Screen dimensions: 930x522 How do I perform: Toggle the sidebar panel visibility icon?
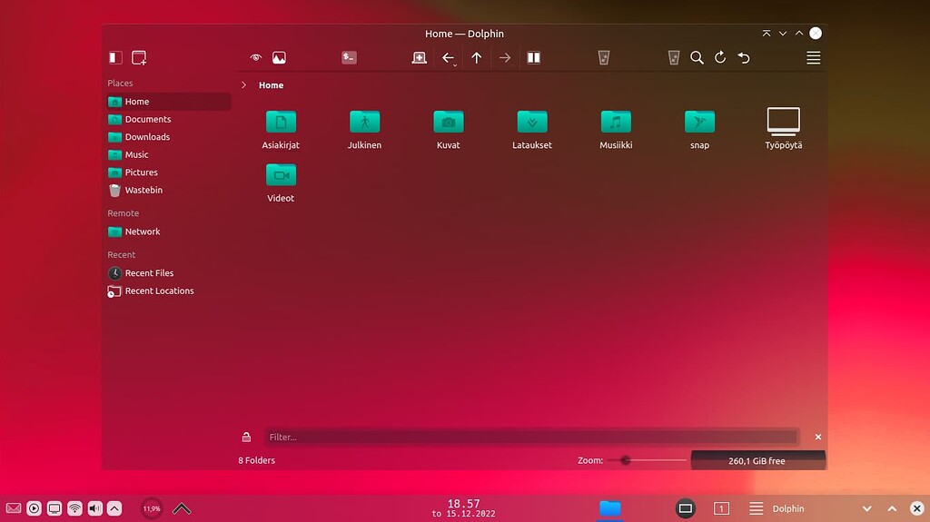point(115,58)
